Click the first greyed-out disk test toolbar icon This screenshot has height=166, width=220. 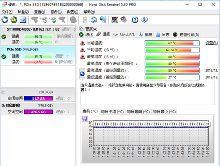pos(35,20)
